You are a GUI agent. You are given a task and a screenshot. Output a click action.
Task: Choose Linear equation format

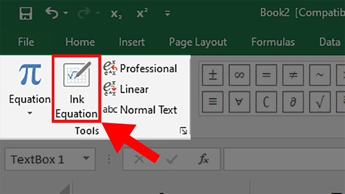click(x=126, y=89)
